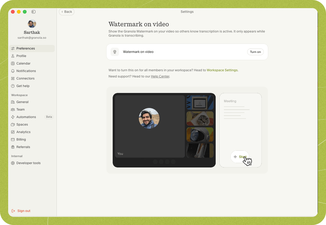Click the Settings title text
Screen dimensions: 326x225
click(187, 12)
